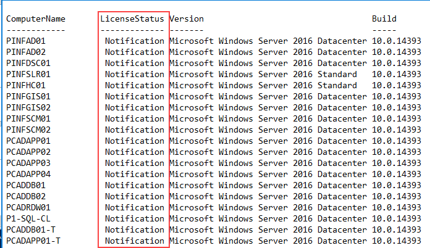This screenshot has width=430, height=248.
Task: Select the LicenseStatus column header
Action: click(132, 19)
